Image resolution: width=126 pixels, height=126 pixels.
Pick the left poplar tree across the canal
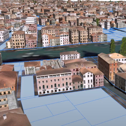(113, 46)
